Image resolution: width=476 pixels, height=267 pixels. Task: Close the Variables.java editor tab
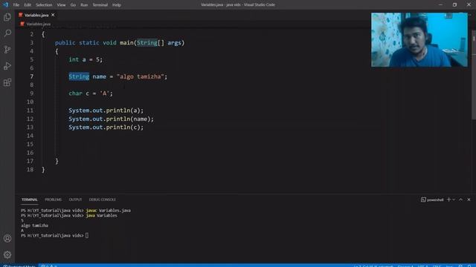click(x=53, y=15)
